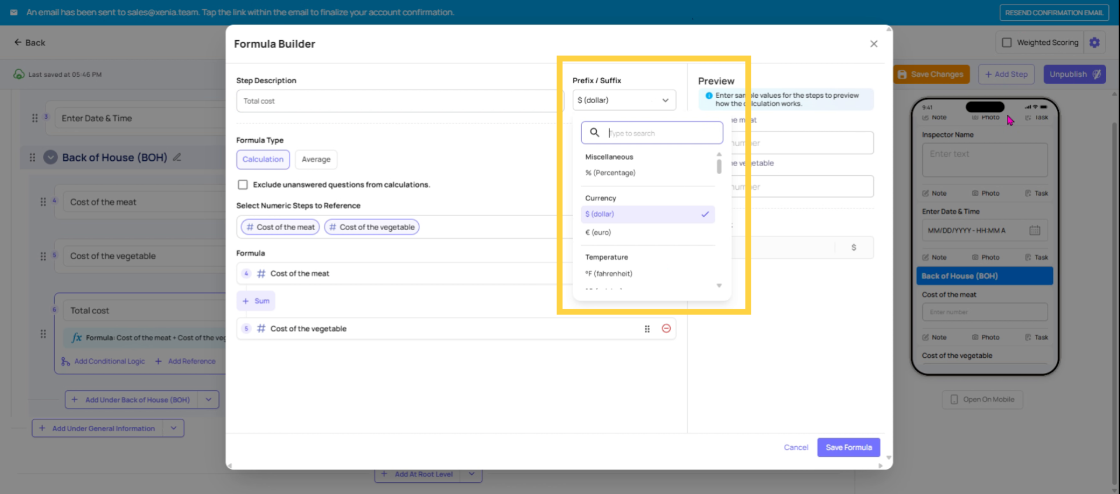This screenshot has width=1120, height=494.
Task: Click Enter Date & Time step field
Action: point(140,118)
